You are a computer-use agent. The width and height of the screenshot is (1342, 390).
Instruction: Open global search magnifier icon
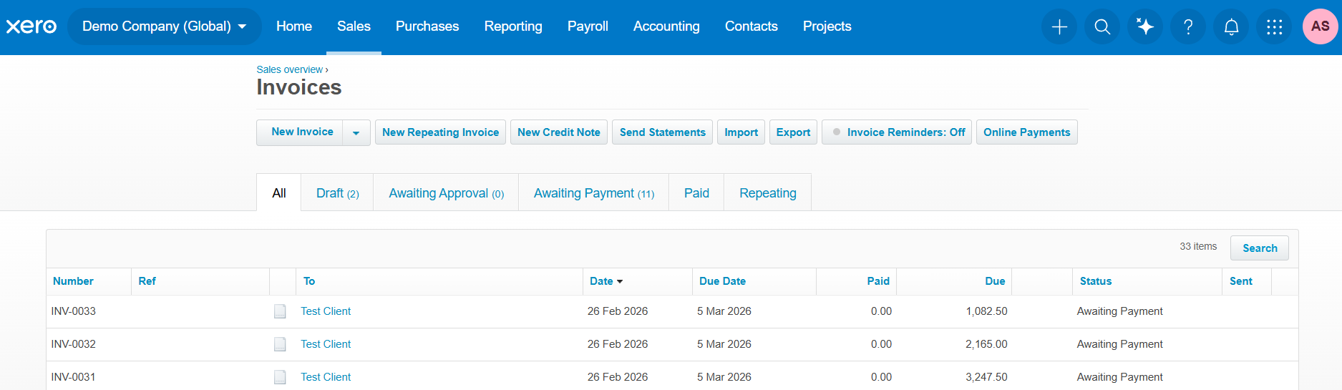point(1102,27)
